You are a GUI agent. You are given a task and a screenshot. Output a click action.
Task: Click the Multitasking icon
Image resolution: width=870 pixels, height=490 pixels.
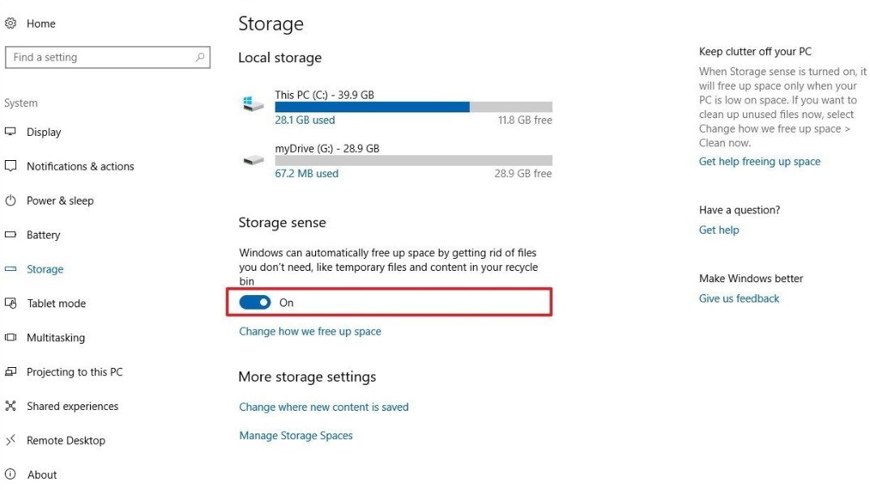11,338
